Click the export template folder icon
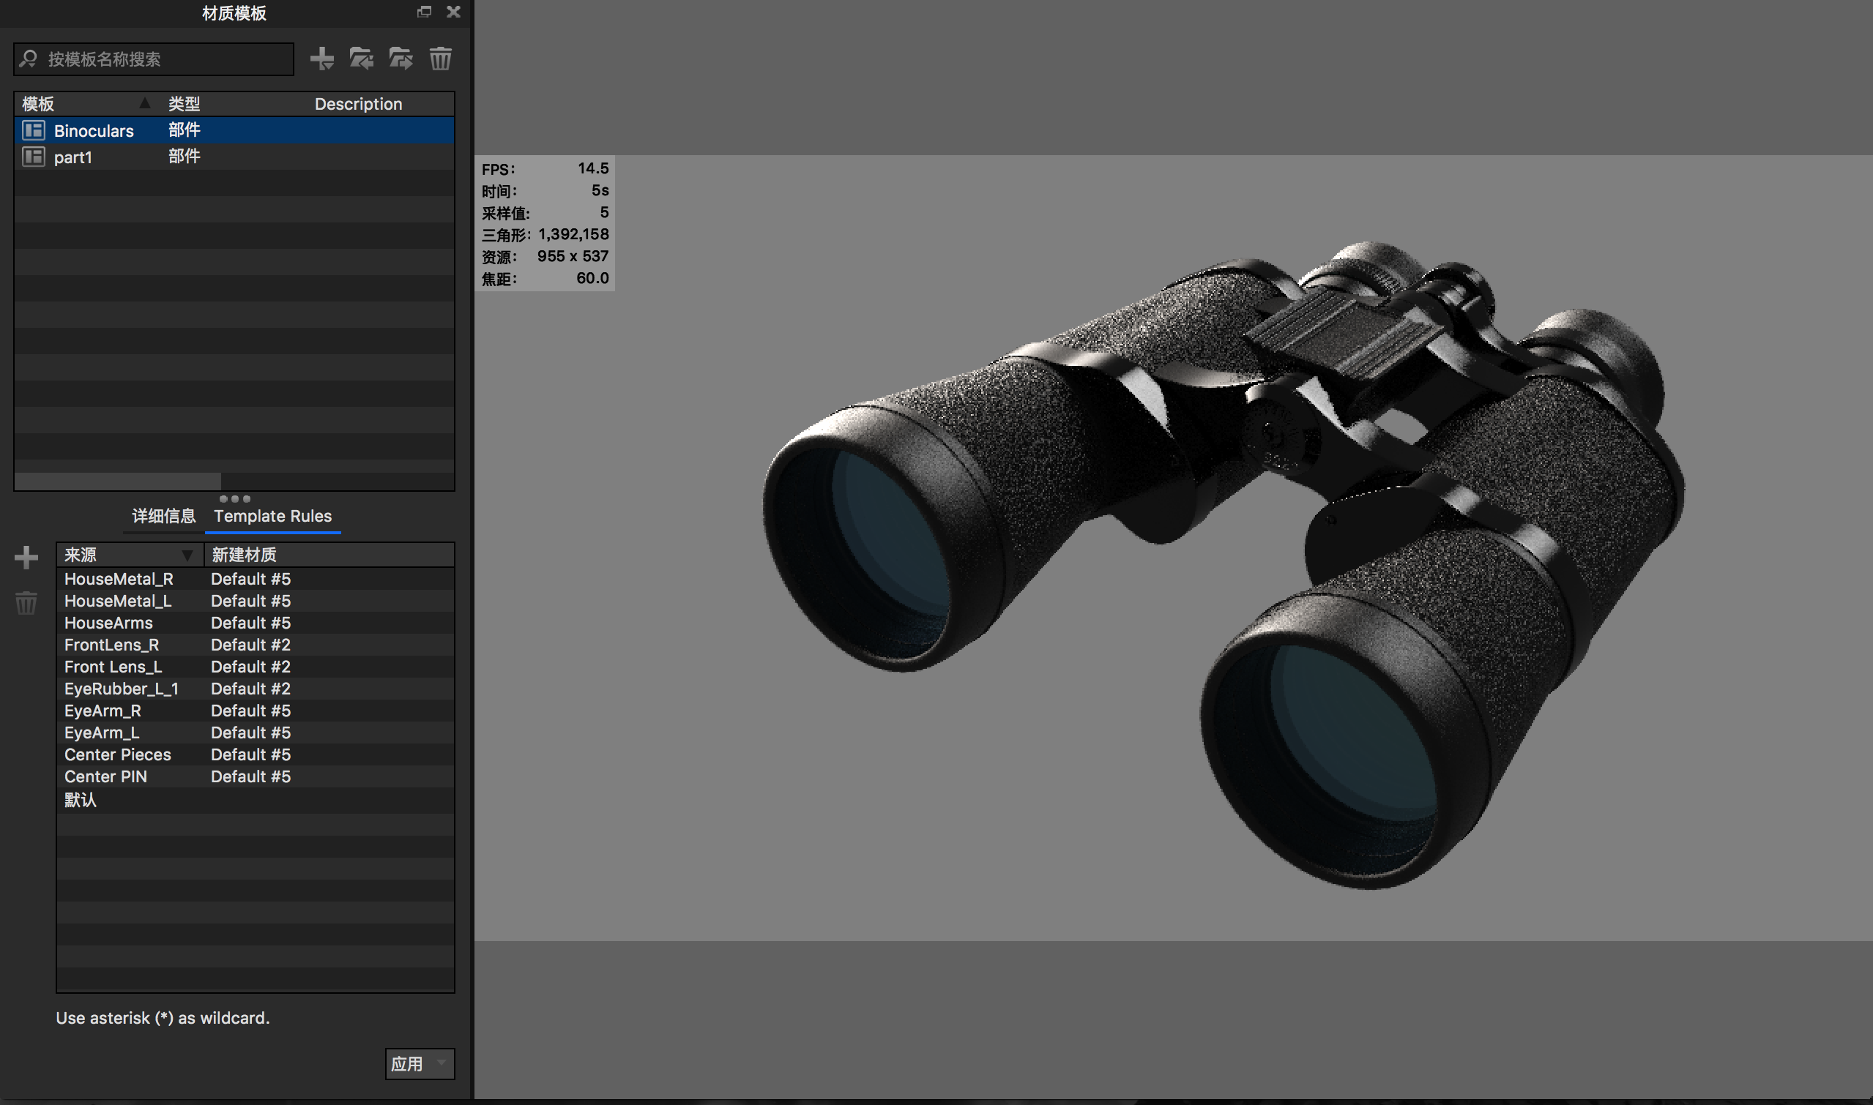This screenshot has height=1105, width=1873. 401,58
